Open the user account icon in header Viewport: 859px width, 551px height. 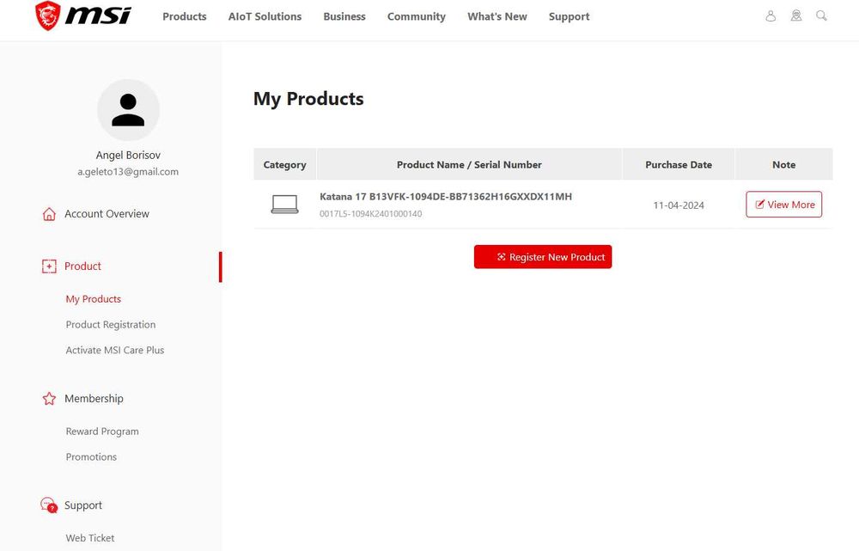(771, 15)
